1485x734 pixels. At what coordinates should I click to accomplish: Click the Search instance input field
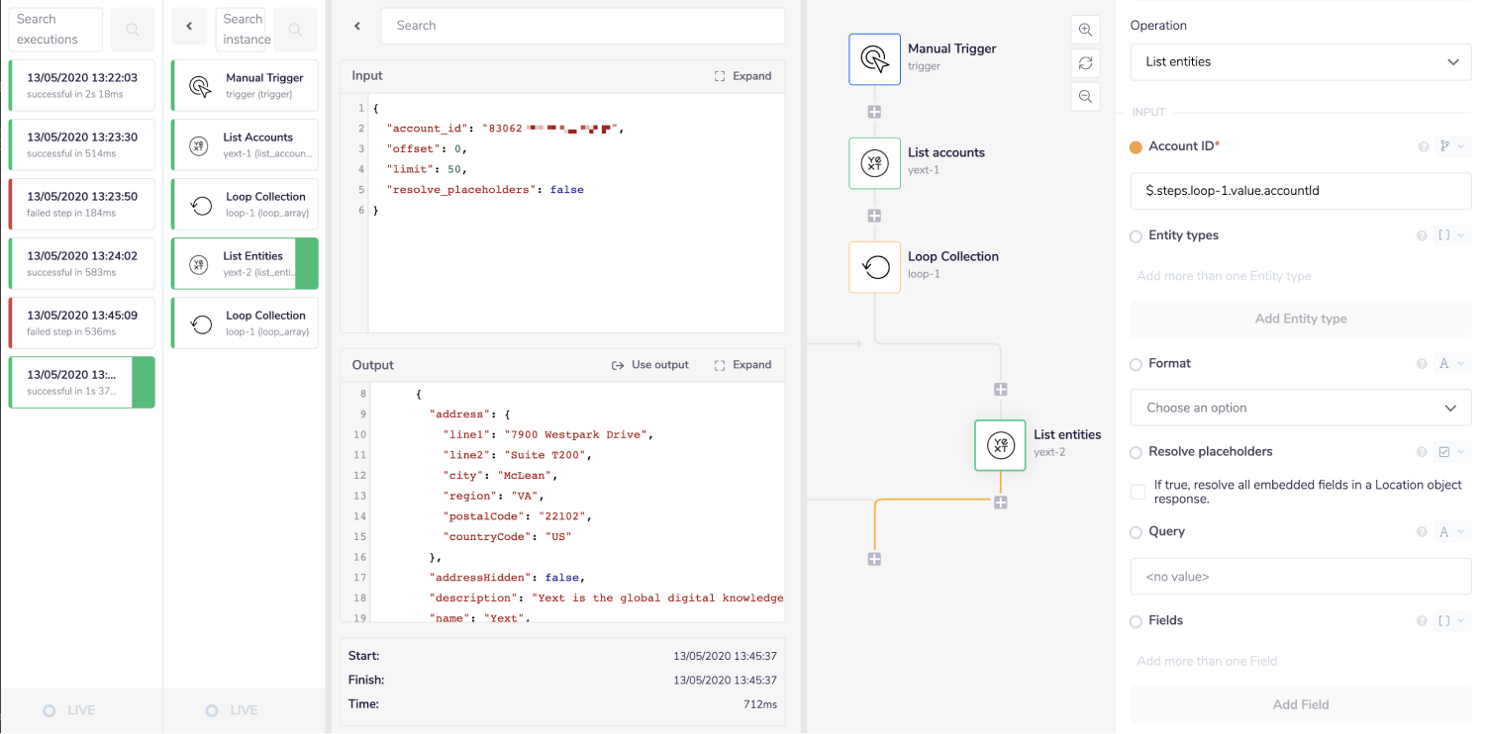pos(244,27)
